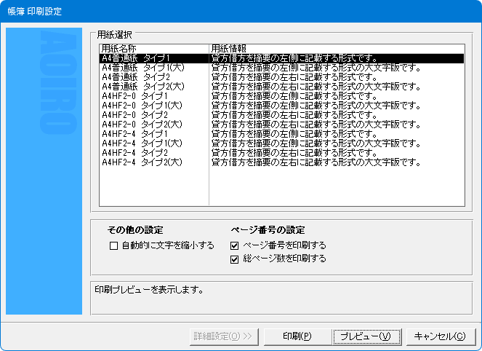The width and height of the screenshot is (482, 351).
Task: Pick A4HF2-0 タイプ2(大) paper format
Action: (140, 124)
